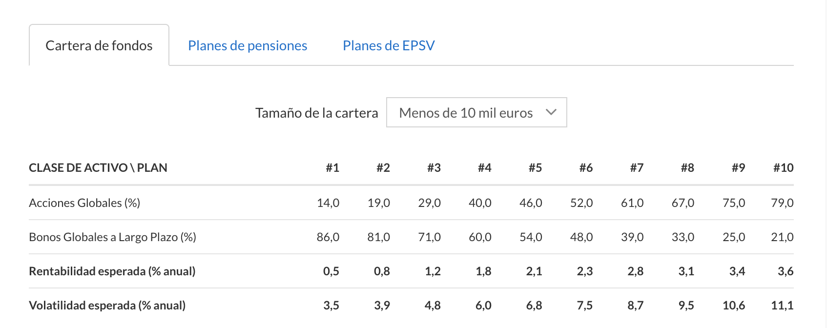The width and height of the screenshot is (827, 328).
Task: Switch to the Planes de pensiones tab
Action: pos(248,45)
